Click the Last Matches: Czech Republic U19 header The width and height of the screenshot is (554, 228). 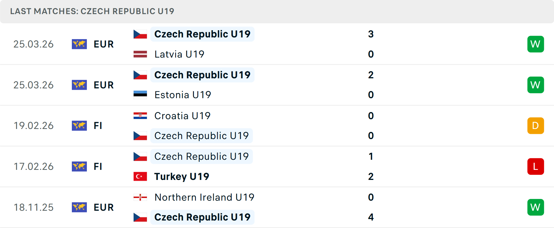click(92, 11)
